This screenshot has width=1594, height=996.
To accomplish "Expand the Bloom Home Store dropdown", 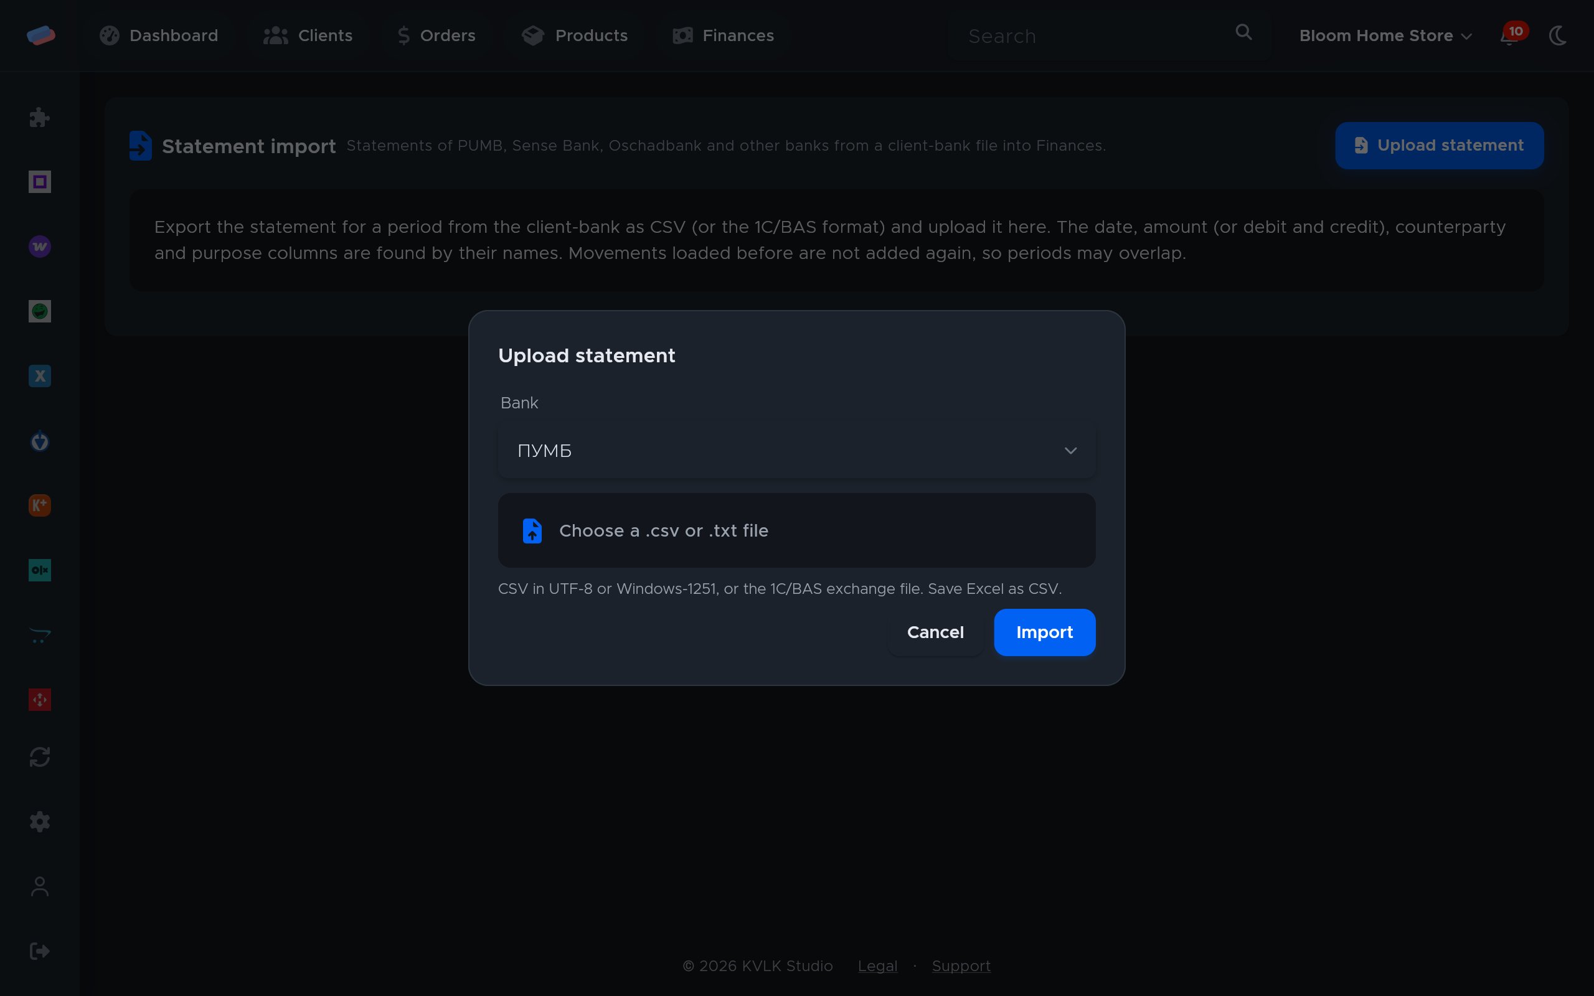I will point(1385,35).
